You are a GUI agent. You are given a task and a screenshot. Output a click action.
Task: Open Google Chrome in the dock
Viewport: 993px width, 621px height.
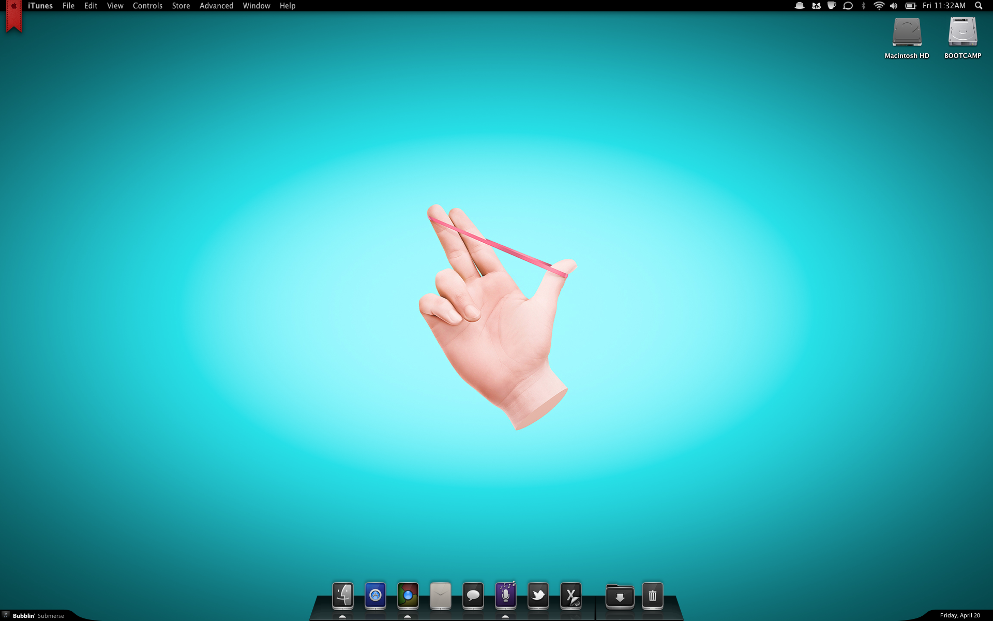click(408, 596)
